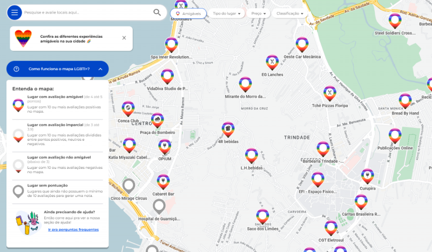Viewport: 432px width, 252px height.
Task: Select gray Circo Mirage Circus pin
Action: click(129, 186)
